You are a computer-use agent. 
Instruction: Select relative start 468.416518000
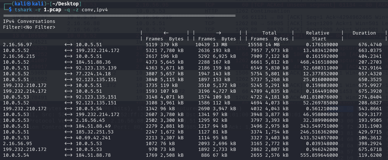(x=319, y=62)
